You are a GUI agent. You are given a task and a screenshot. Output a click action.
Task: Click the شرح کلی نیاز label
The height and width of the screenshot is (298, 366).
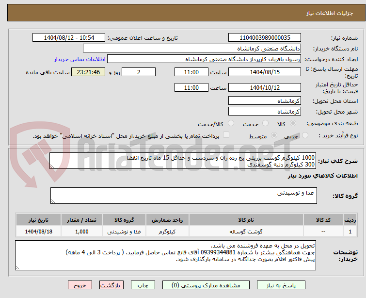click(x=338, y=161)
